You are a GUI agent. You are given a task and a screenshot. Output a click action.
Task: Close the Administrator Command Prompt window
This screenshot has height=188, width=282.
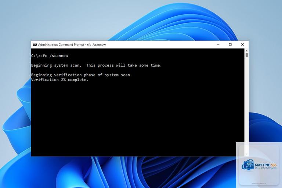[242, 44]
